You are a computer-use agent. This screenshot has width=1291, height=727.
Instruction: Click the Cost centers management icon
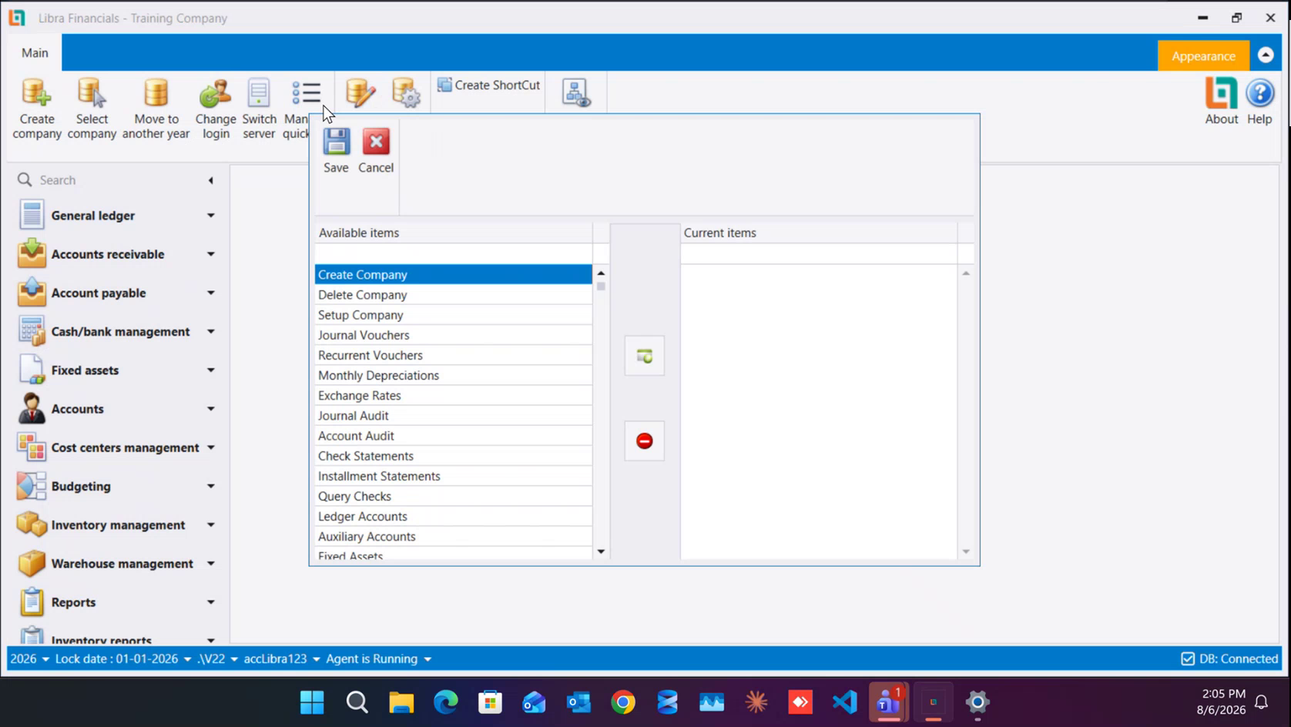click(32, 447)
